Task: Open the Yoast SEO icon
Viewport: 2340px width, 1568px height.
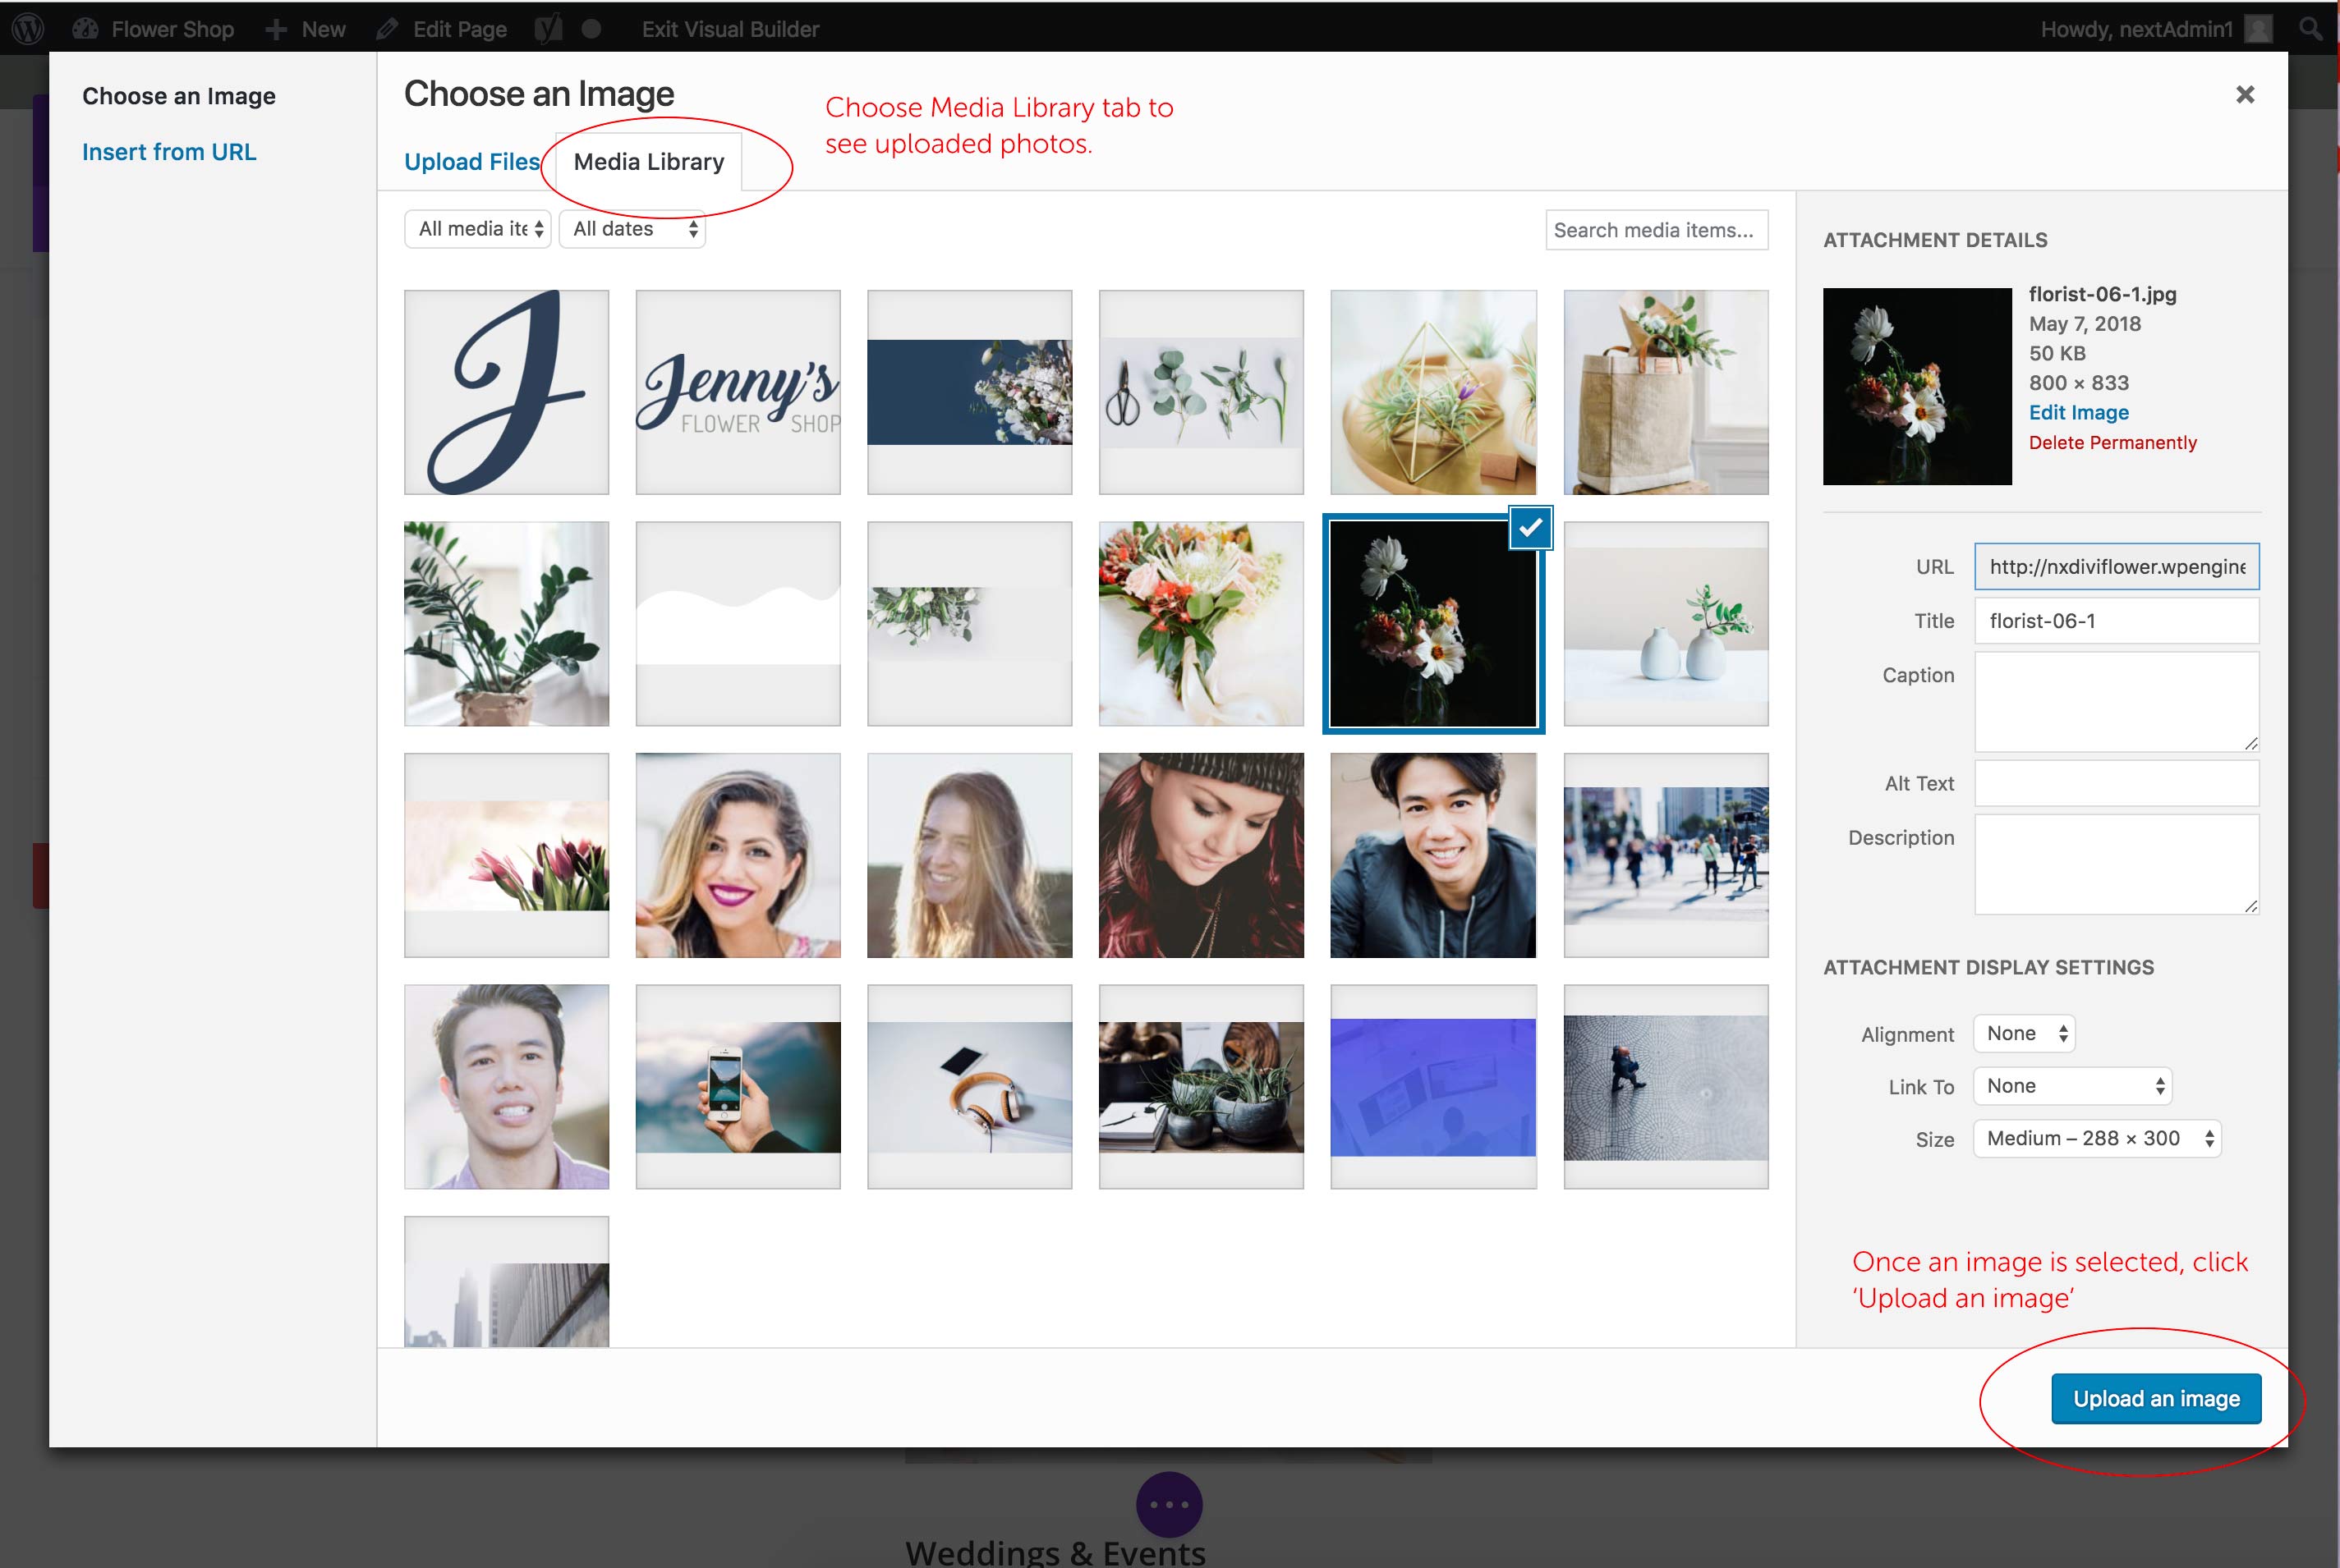Action: (547, 29)
